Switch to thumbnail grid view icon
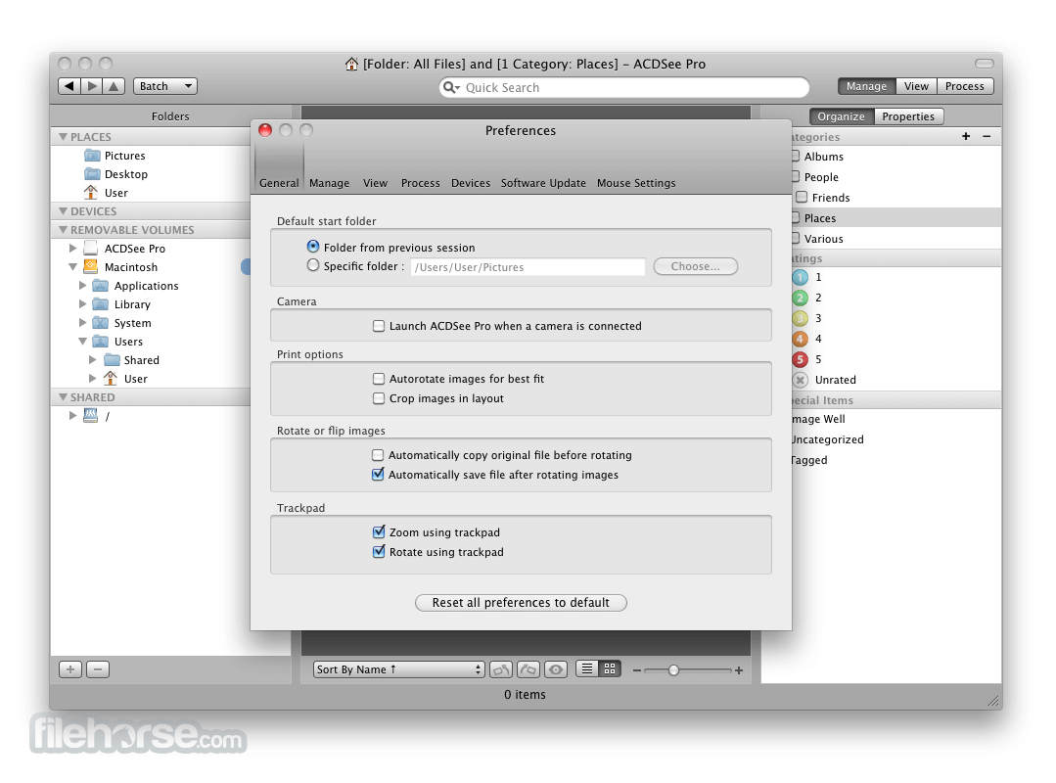Viewport: 1056px width, 783px height. click(x=610, y=669)
